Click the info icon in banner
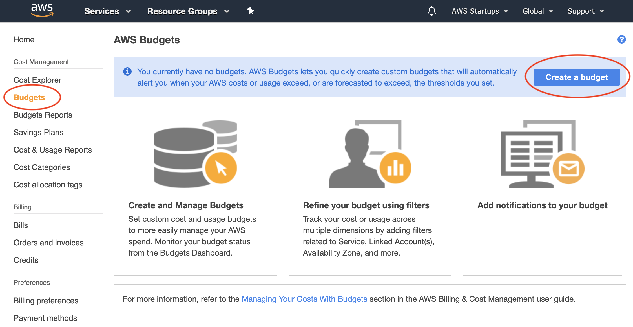Image resolution: width=633 pixels, height=327 pixels. pos(127,71)
